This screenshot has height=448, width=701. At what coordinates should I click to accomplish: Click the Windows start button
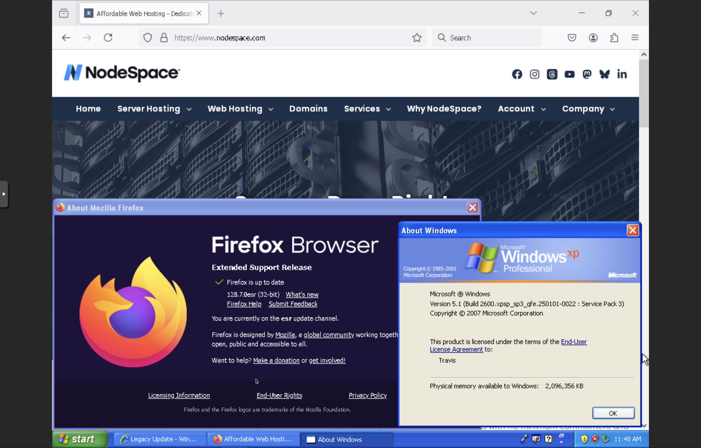[x=80, y=439]
